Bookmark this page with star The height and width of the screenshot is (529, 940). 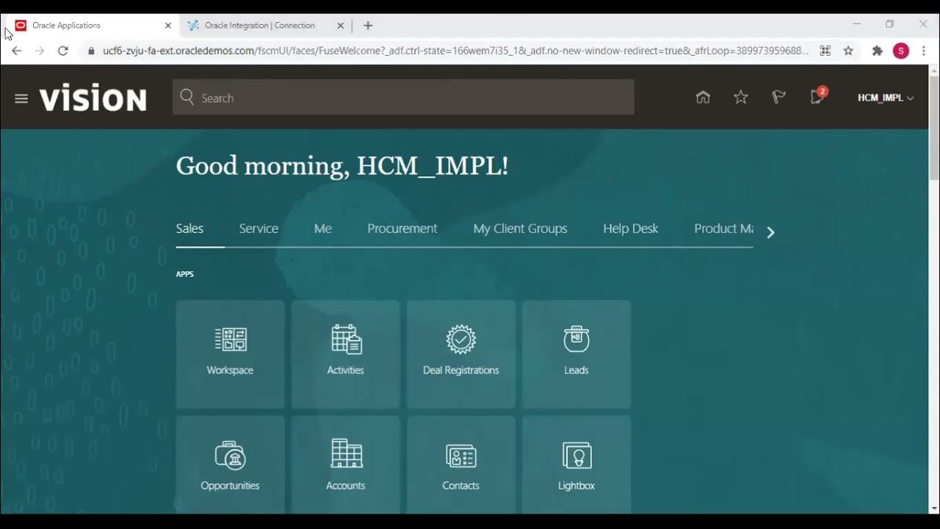(x=848, y=51)
